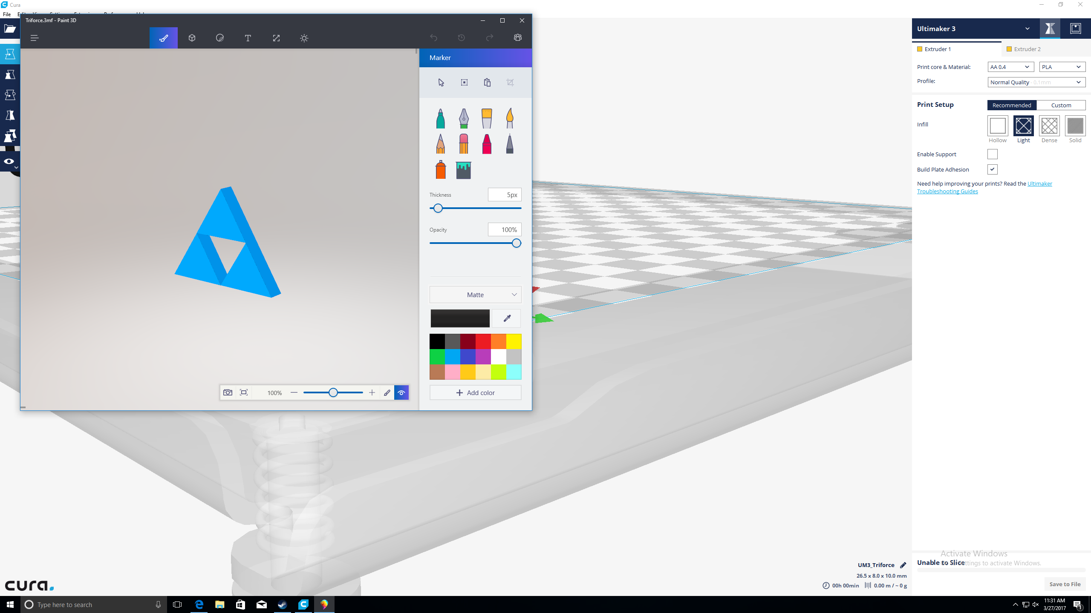Image resolution: width=1091 pixels, height=613 pixels.
Task: Click the History icon in Paint 3D
Action: [x=462, y=38]
